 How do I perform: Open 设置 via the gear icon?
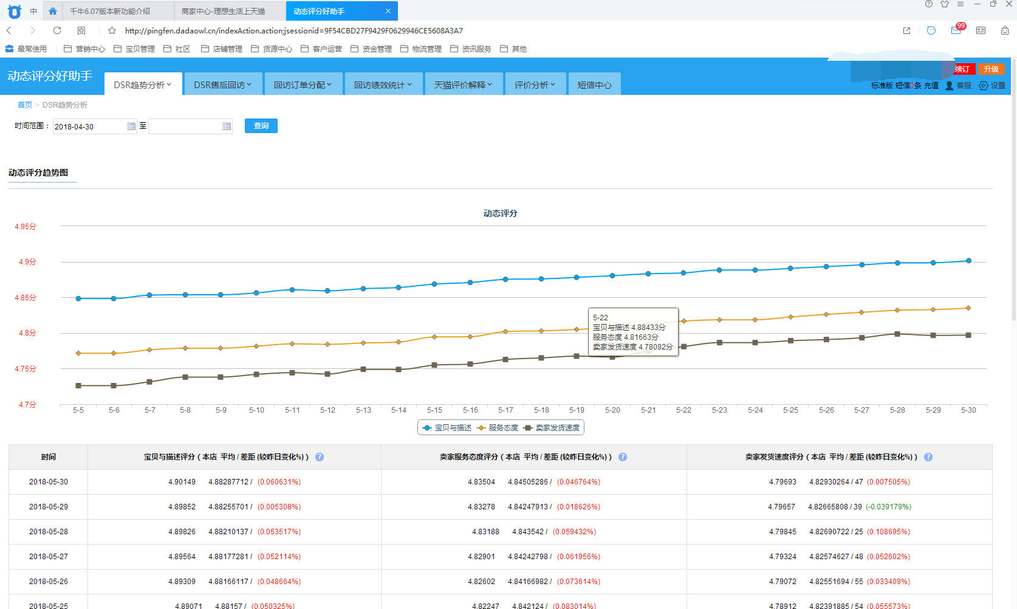point(984,86)
